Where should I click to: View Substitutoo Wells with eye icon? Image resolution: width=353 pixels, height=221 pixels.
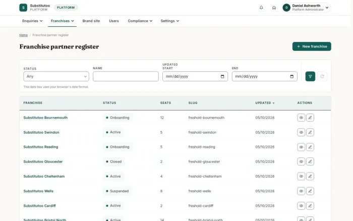coord(301,191)
